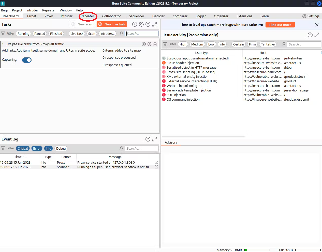Click the Tasks search input field
The height and width of the screenshot is (252, 322).
click(142, 34)
